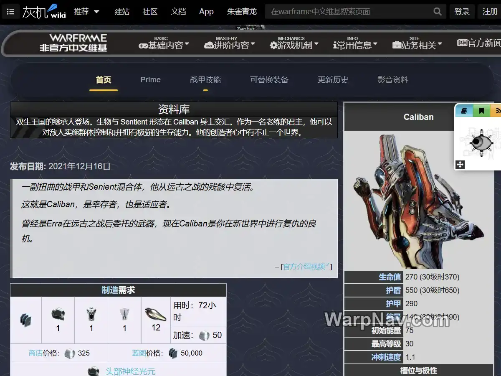Viewport: 501px width, 376px height.
Task: Expand the 推荐 dropdown menu
Action: 86,12
